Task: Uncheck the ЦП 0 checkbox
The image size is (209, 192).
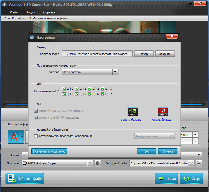Action: click(64, 89)
